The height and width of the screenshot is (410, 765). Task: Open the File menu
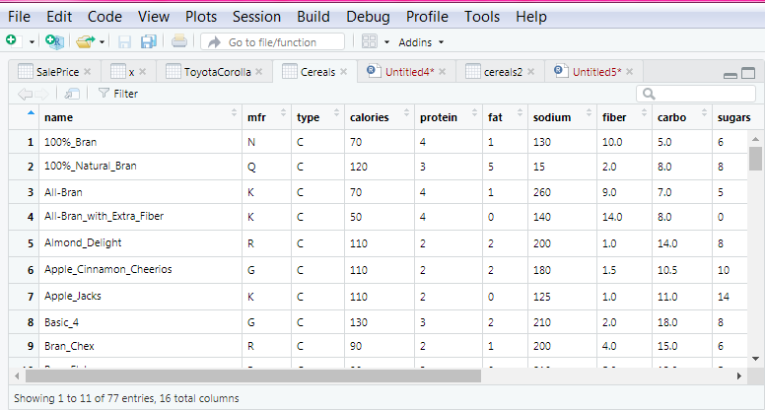pyautogui.click(x=19, y=17)
